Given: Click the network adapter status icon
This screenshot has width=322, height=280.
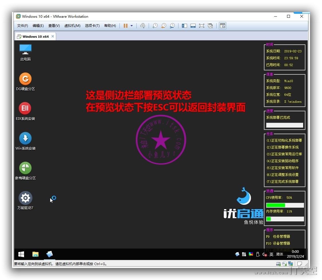Looking at the screenshot, I should 290,264.
